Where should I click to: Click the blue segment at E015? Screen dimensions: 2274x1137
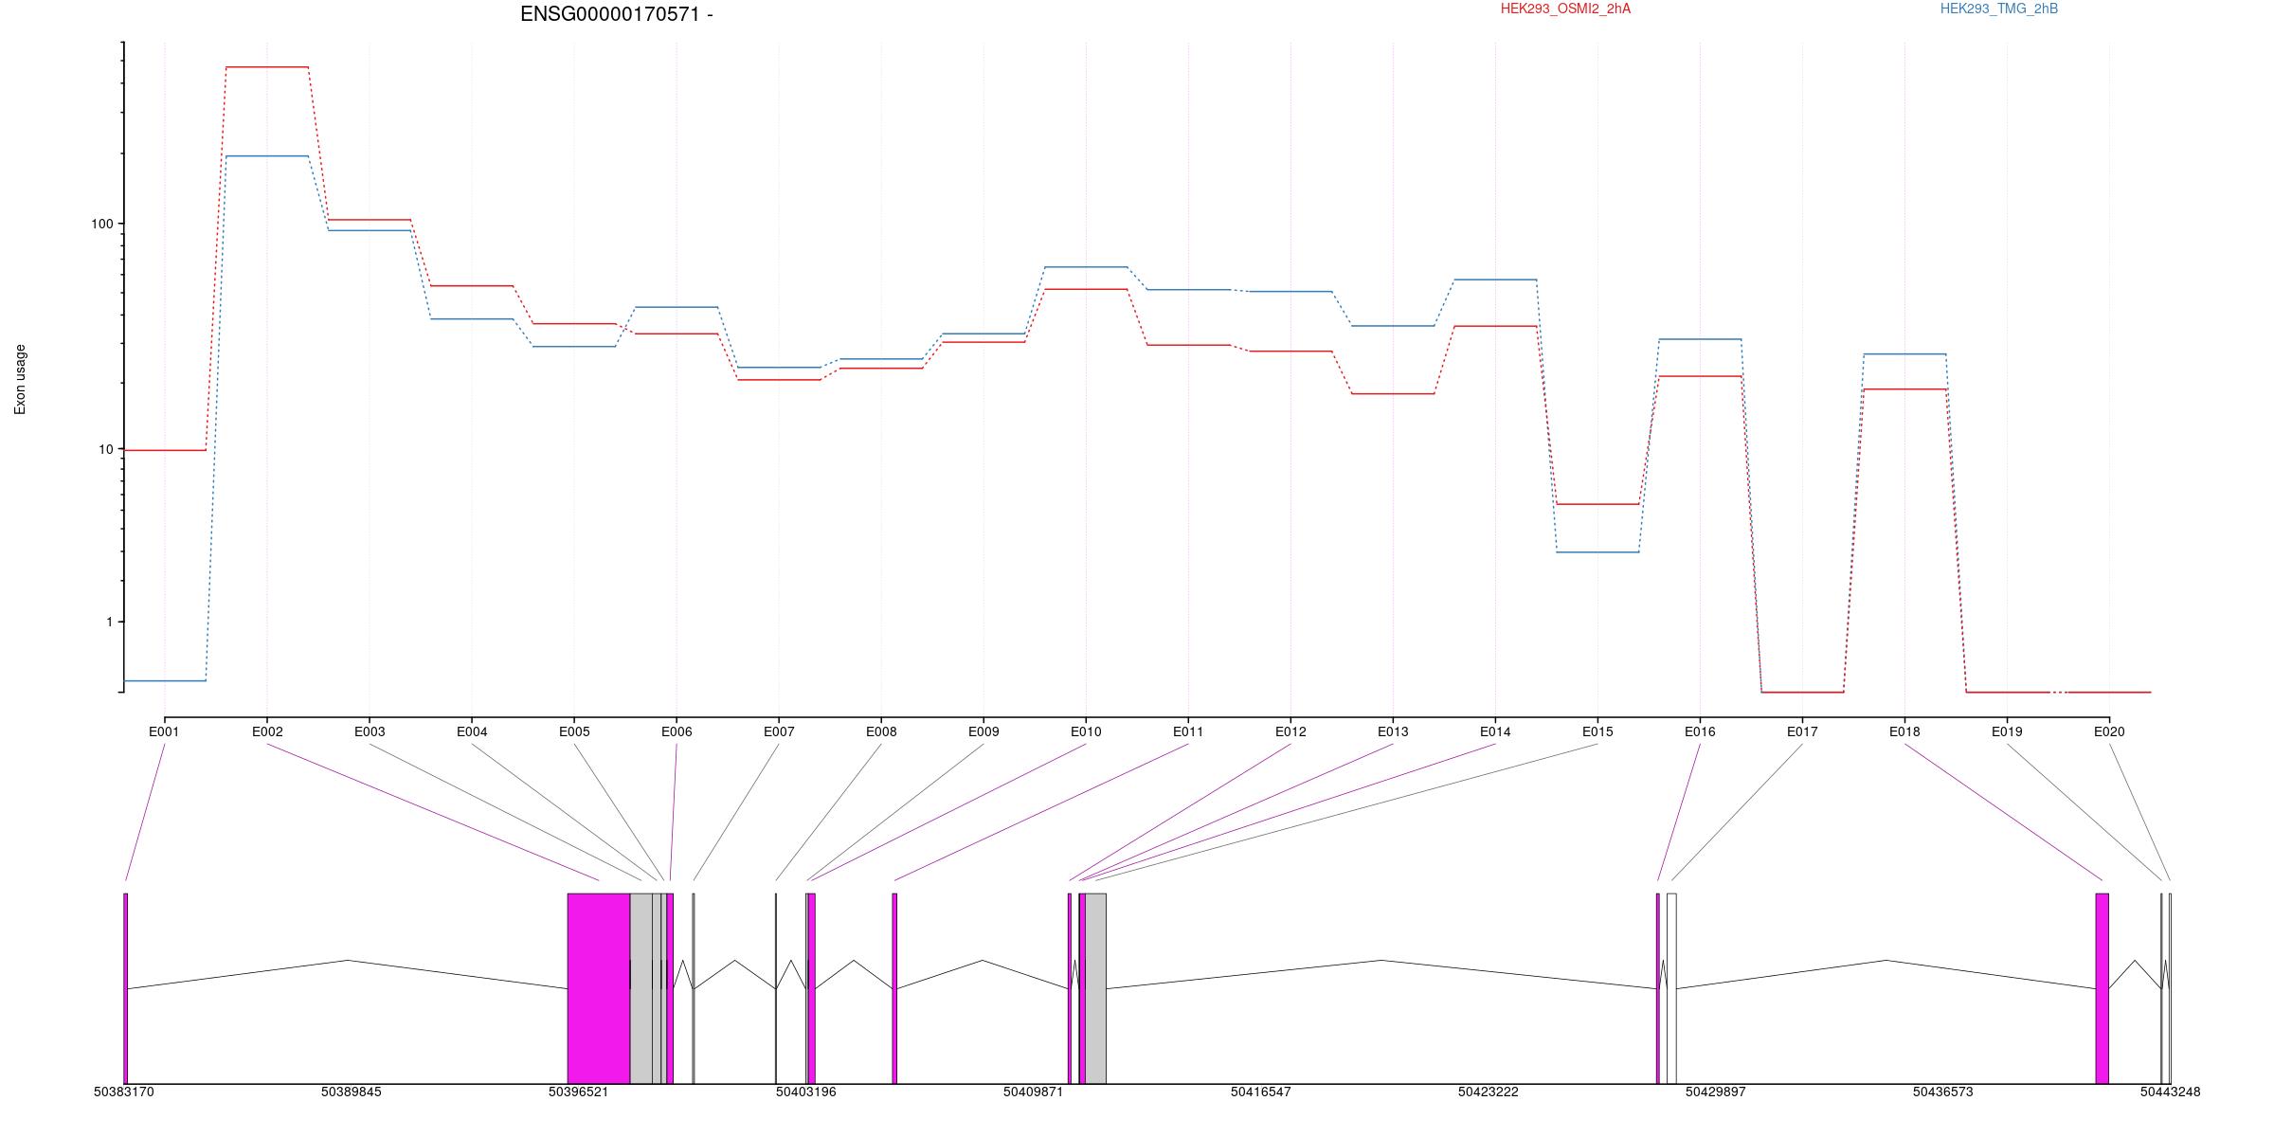pyautogui.click(x=1597, y=552)
